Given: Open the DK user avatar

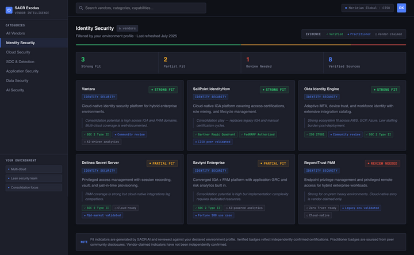Looking at the screenshot, I should pyautogui.click(x=401, y=8).
